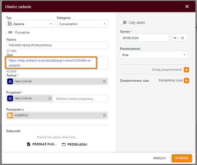Click the Nazwa input field

[x=57, y=45]
